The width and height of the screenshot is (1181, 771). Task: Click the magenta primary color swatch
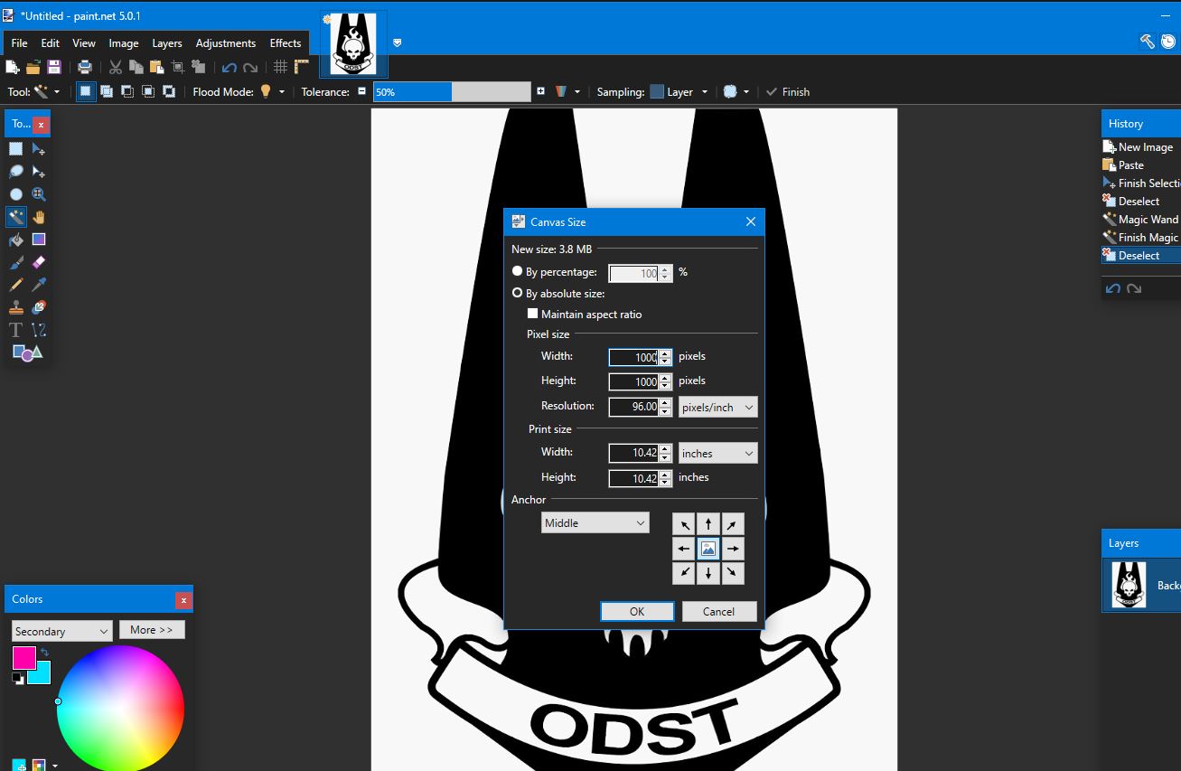tap(23, 657)
